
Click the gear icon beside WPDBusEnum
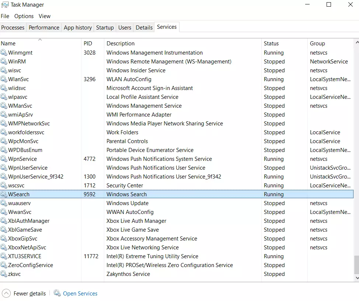tap(4, 150)
